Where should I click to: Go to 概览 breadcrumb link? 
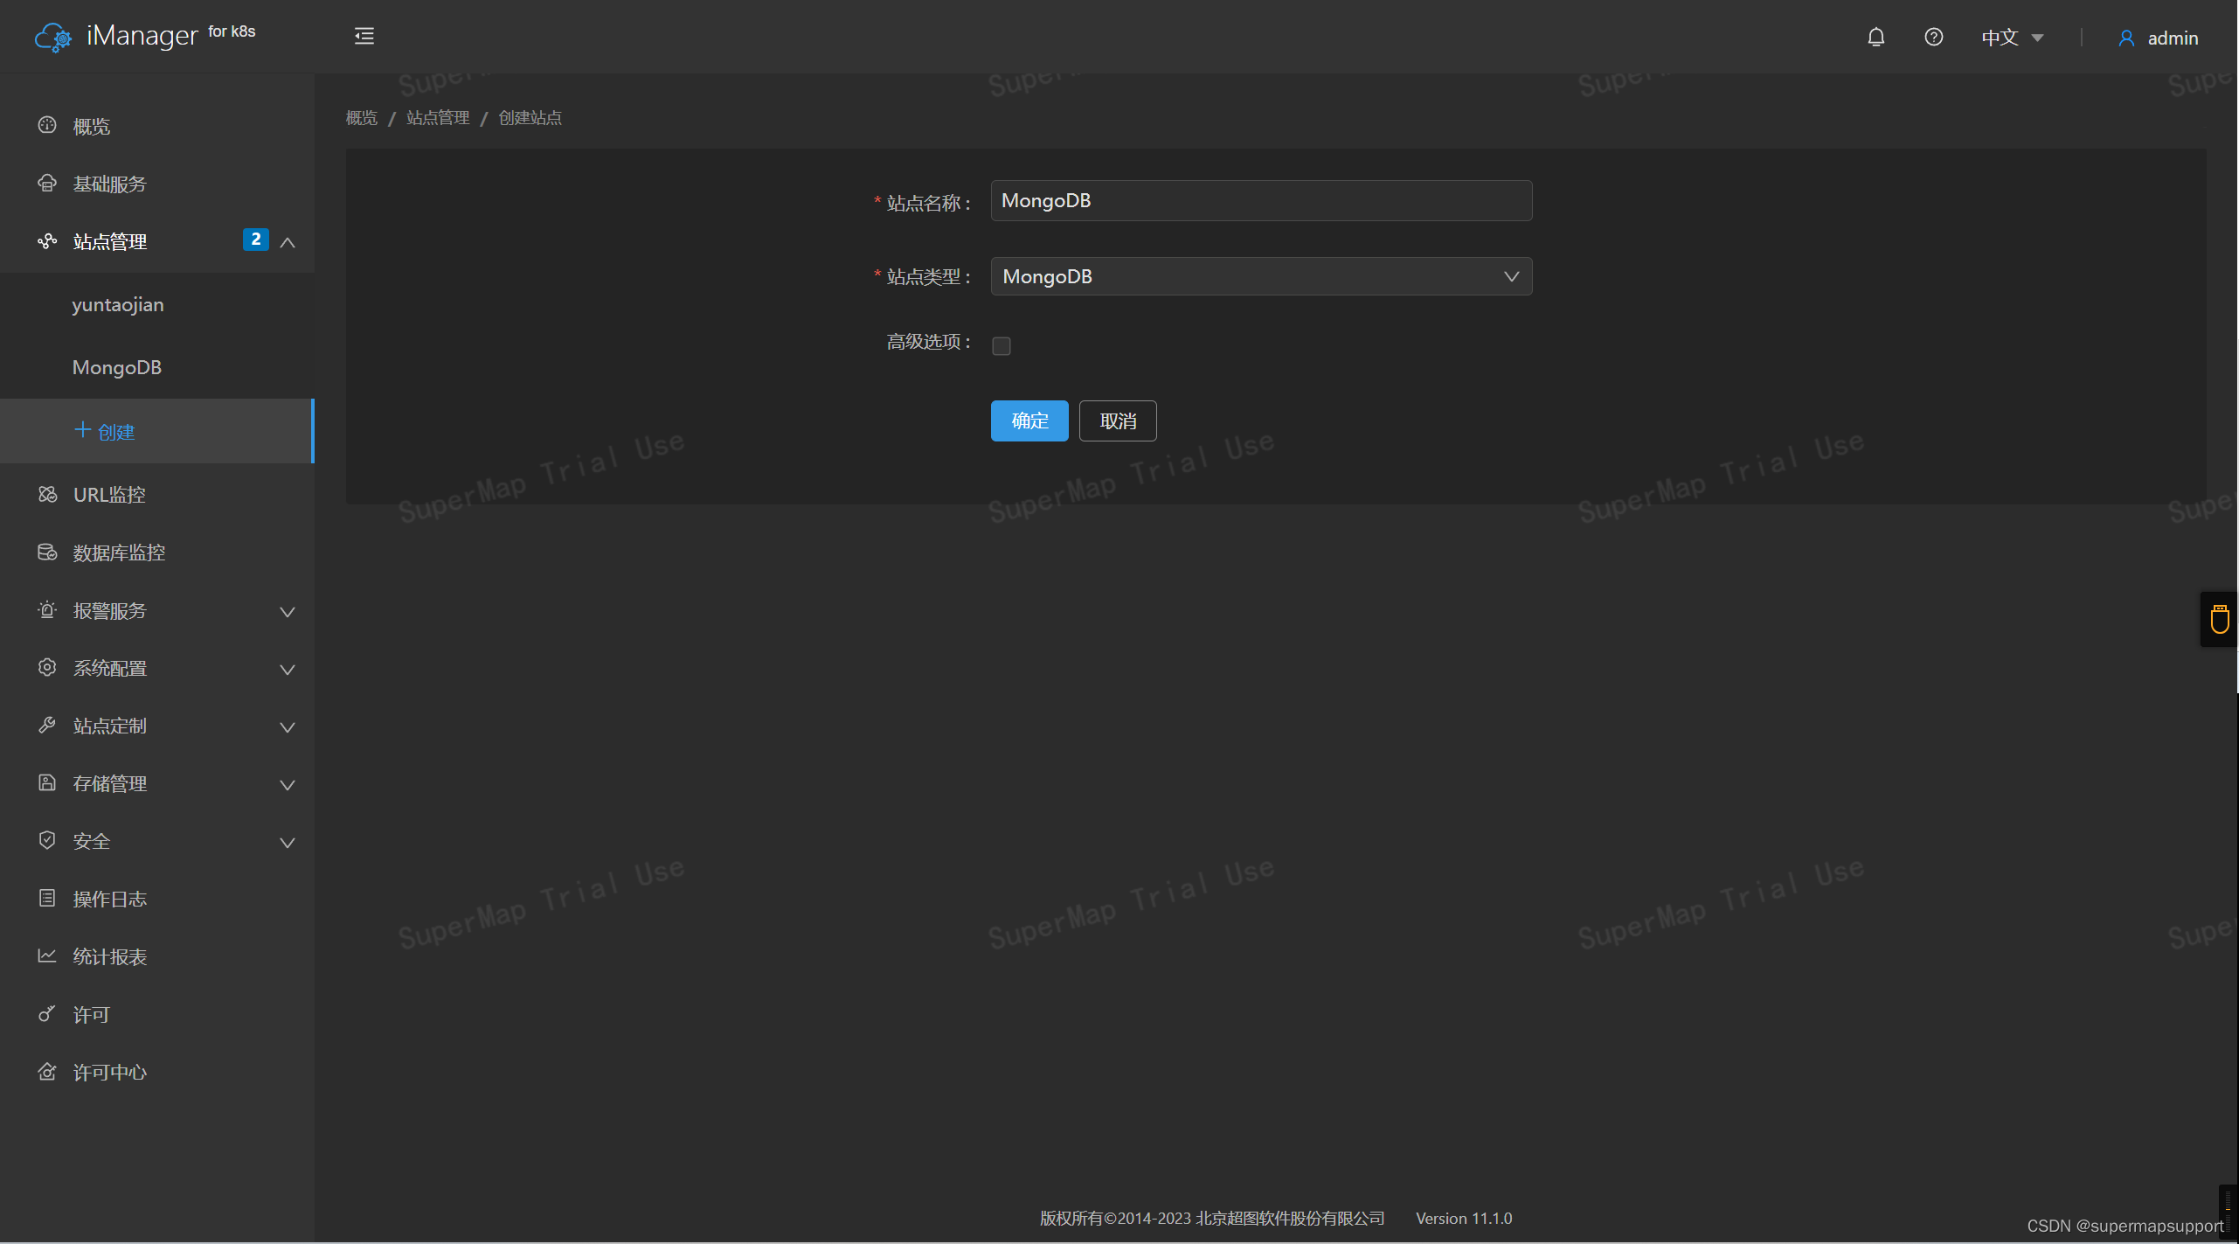coord(362,117)
